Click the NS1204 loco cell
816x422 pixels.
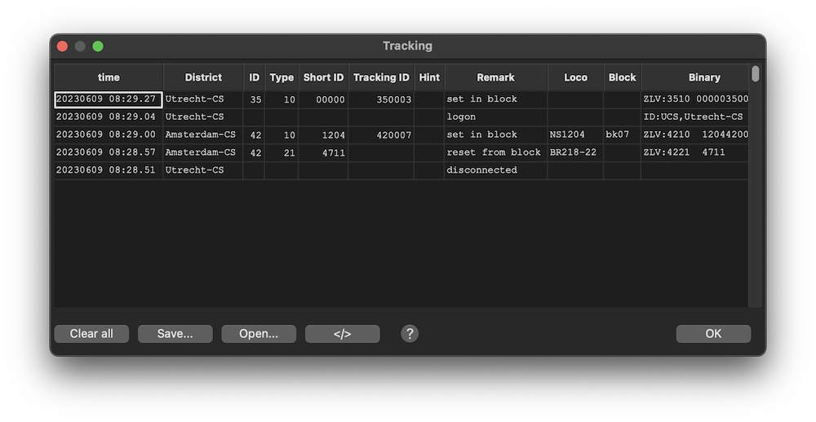point(574,134)
